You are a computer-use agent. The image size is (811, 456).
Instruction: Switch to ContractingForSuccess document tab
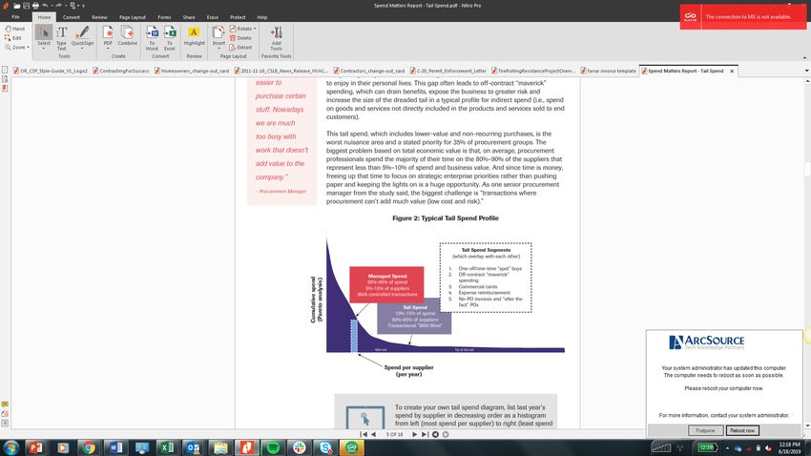pyautogui.click(x=121, y=71)
